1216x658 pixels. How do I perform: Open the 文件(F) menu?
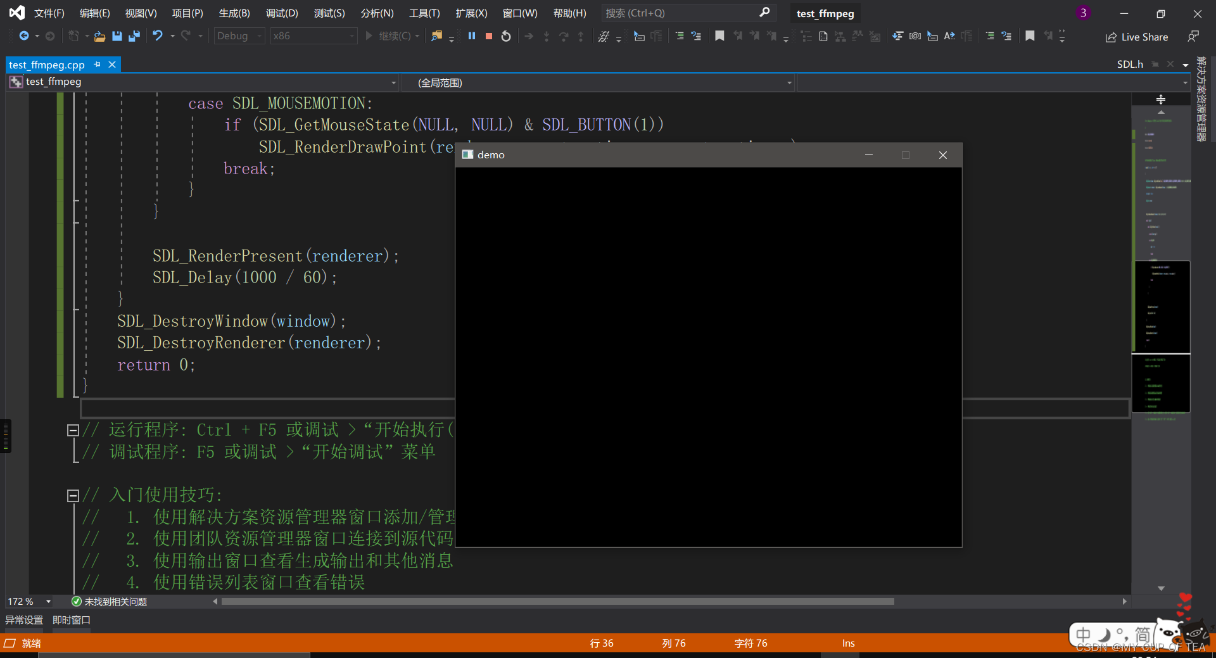(x=49, y=13)
